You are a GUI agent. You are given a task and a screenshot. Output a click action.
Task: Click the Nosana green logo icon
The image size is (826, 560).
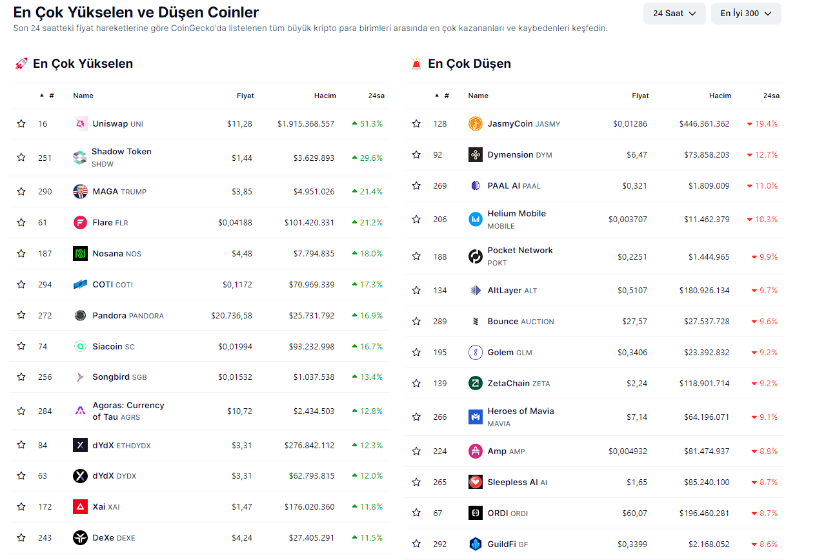80,254
